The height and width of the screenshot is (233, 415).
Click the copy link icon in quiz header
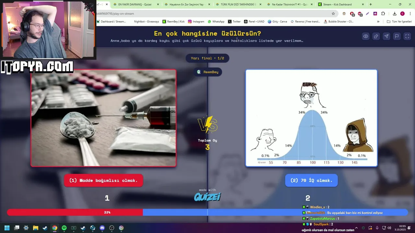376,36
